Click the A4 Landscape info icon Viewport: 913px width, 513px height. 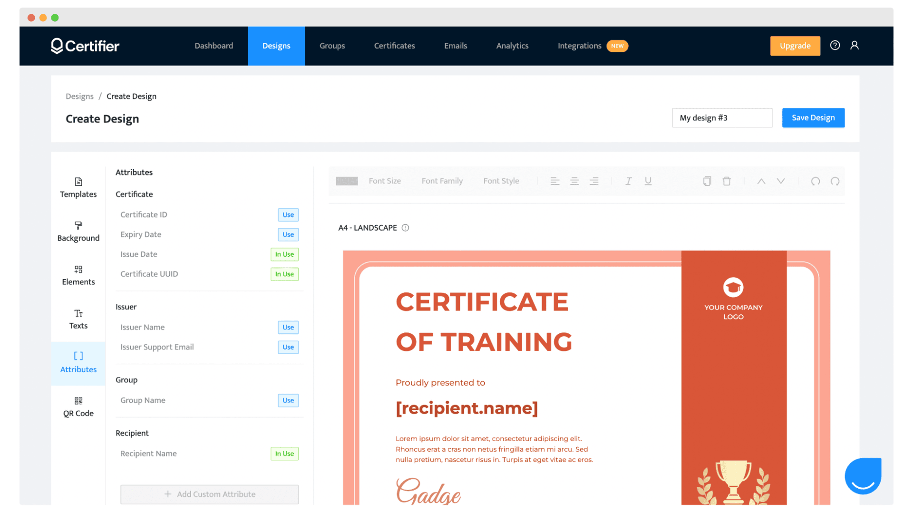[x=405, y=228]
